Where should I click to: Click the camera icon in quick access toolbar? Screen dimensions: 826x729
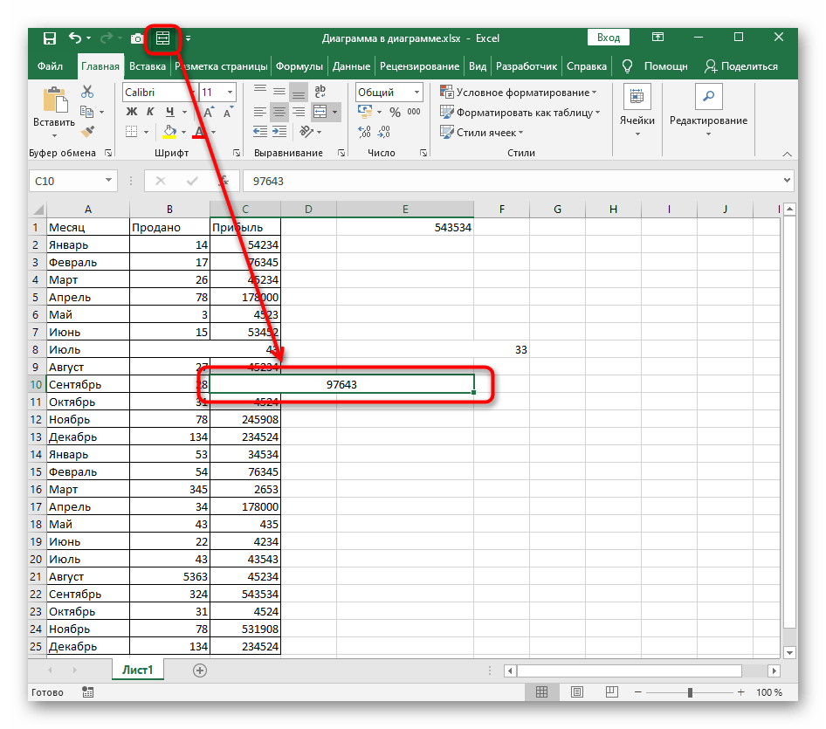[x=137, y=38]
